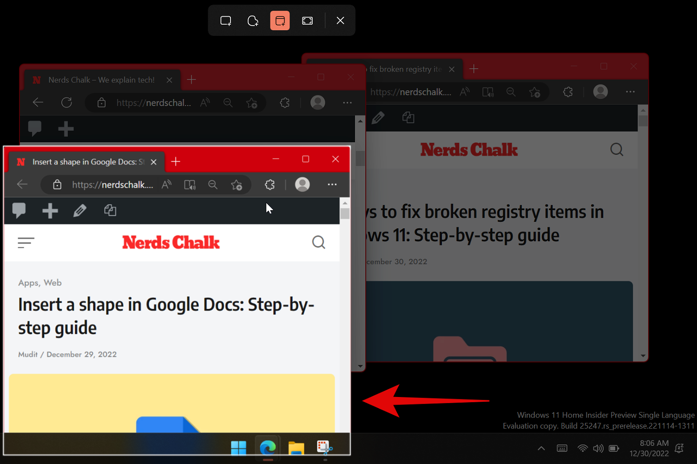The image size is (697, 464).
Task: Open new tab in registry window
Action: tap(473, 69)
